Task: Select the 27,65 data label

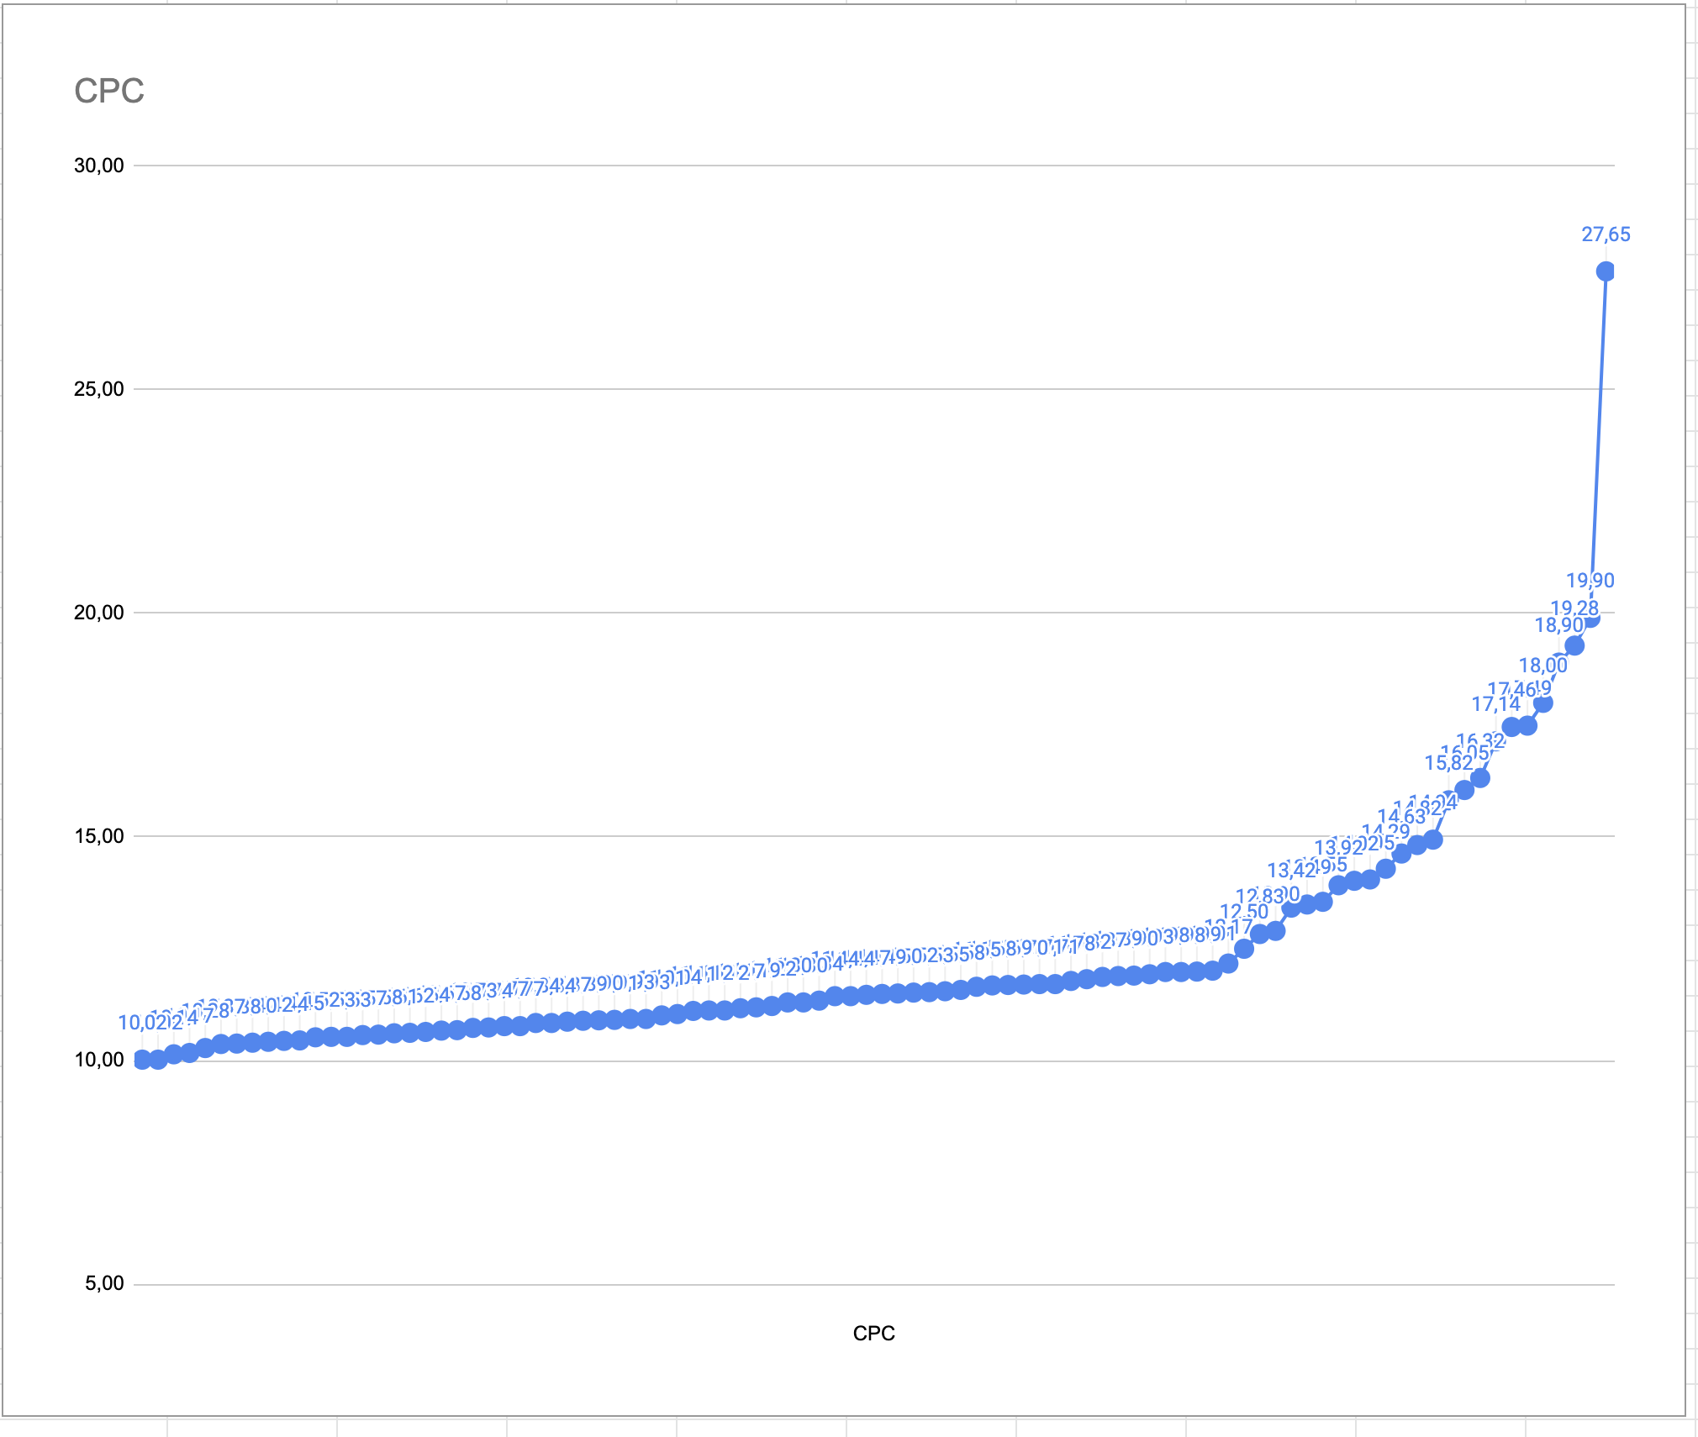Action: (1606, 234)
